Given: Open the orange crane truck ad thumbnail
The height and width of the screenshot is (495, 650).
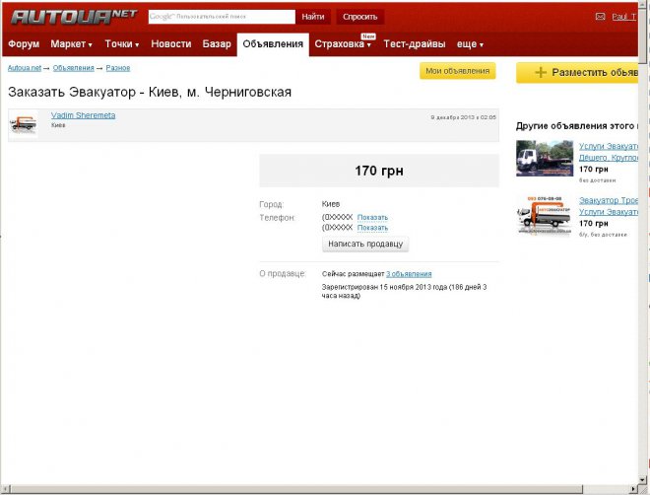Looking at the screenshot, I should pyautogui.click(x=543, y=216).
